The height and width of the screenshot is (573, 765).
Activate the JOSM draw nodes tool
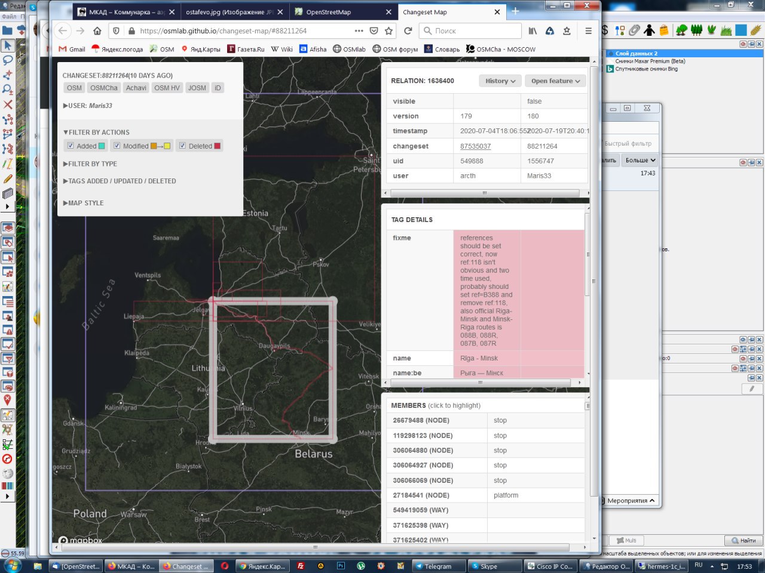coord(8,75)
